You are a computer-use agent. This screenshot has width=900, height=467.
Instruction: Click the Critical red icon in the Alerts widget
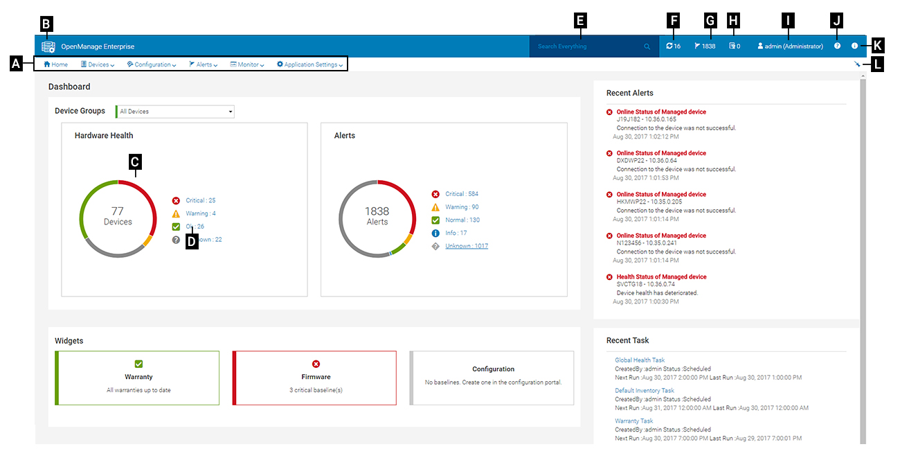point(435,193)
